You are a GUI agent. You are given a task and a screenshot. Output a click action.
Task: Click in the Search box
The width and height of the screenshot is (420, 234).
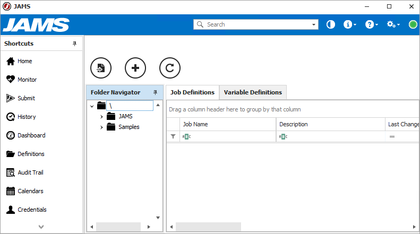coord(255,24)
